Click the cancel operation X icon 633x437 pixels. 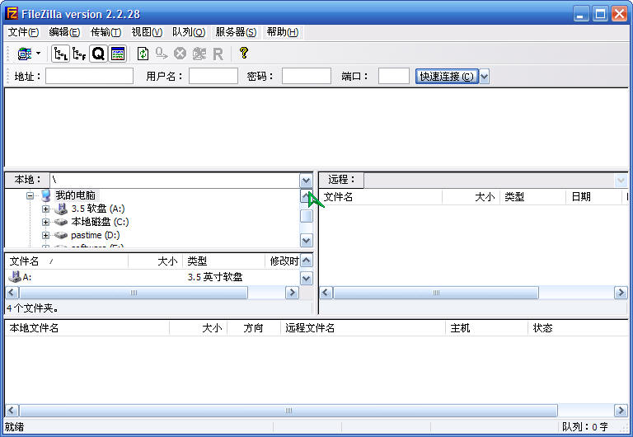coord(180,54)
